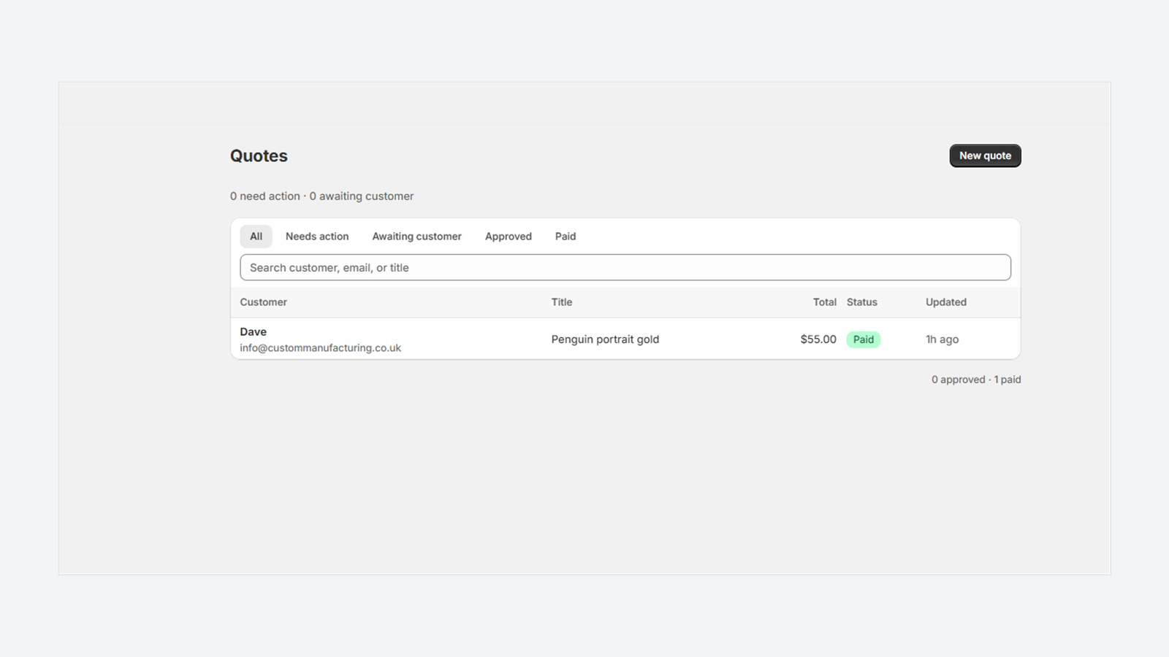1169x657 pixels.
Task: Filter quotes by the Paid tab
Action: (x=566, y=237)
